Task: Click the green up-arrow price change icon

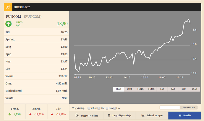Action: tap(9, 24)
